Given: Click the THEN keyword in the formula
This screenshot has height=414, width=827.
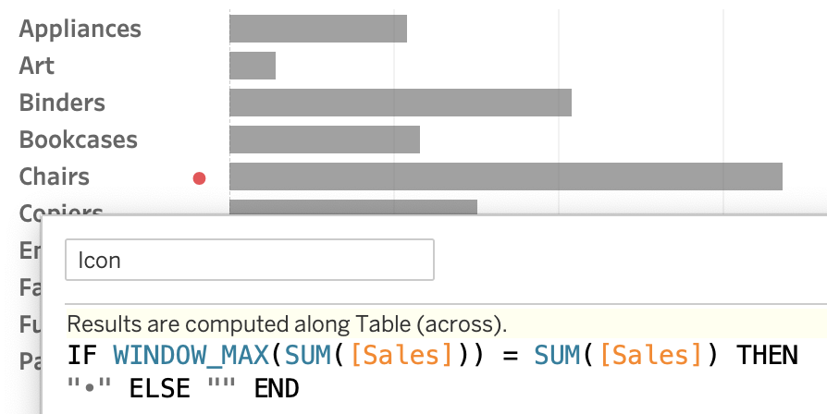Looking at the screenshot, I should coord(767,356).
